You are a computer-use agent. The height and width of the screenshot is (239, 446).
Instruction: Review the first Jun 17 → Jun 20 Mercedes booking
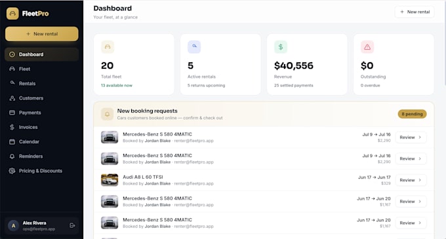[x=411, y=202]
